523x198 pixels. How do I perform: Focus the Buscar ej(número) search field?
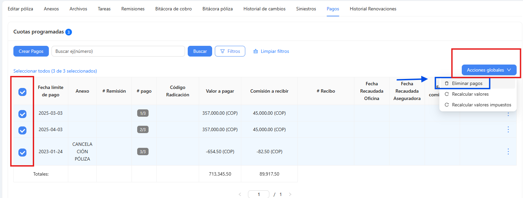118,51
